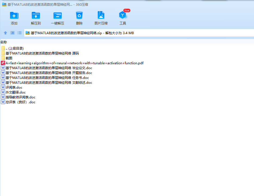
Task: Click the Word icon of 评阅表.doc
Action: [x=3, y=87]
